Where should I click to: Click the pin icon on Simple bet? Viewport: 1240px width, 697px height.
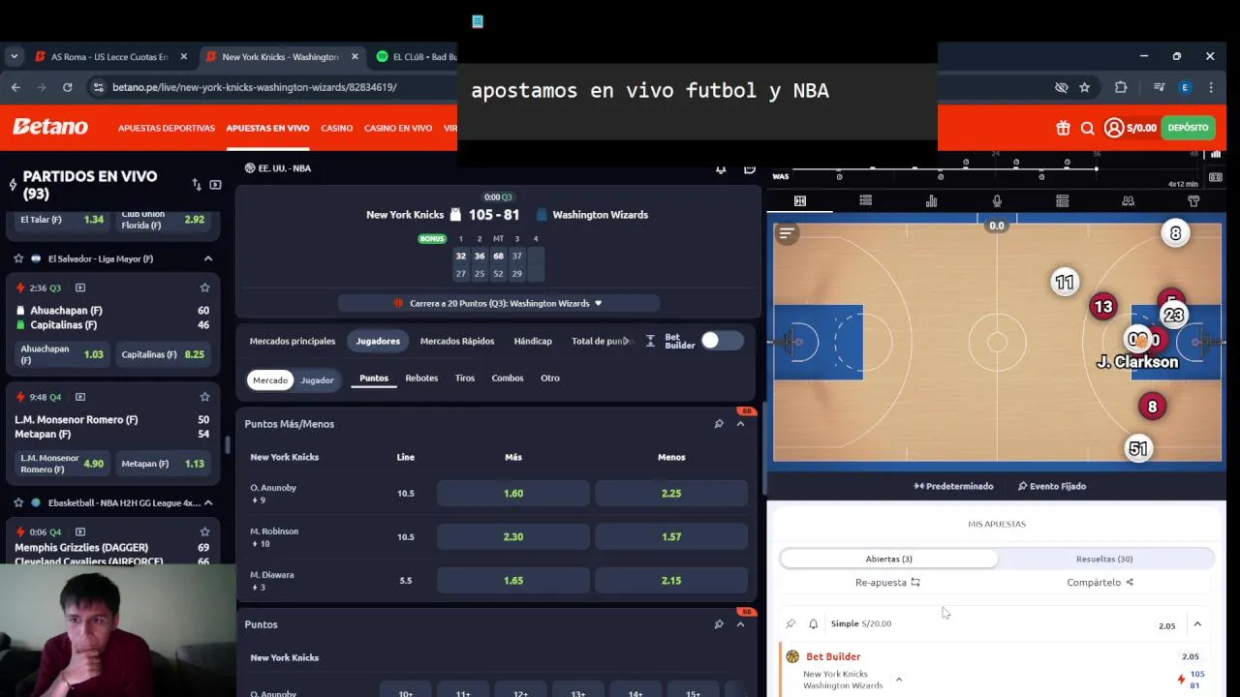click(790, 624)
